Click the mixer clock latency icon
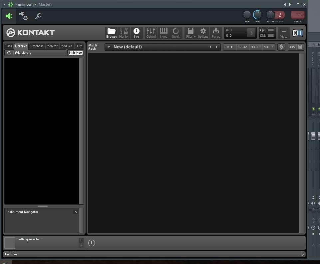Screen dimensions: 320x264 (x=313, y=228)
